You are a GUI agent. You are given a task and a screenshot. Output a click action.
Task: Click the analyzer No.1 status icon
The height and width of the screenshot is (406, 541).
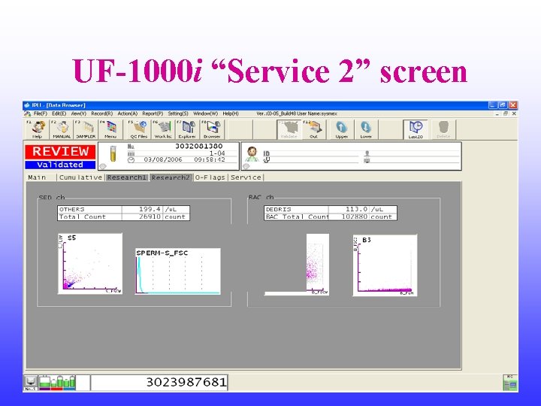click(x=30, y=383)
